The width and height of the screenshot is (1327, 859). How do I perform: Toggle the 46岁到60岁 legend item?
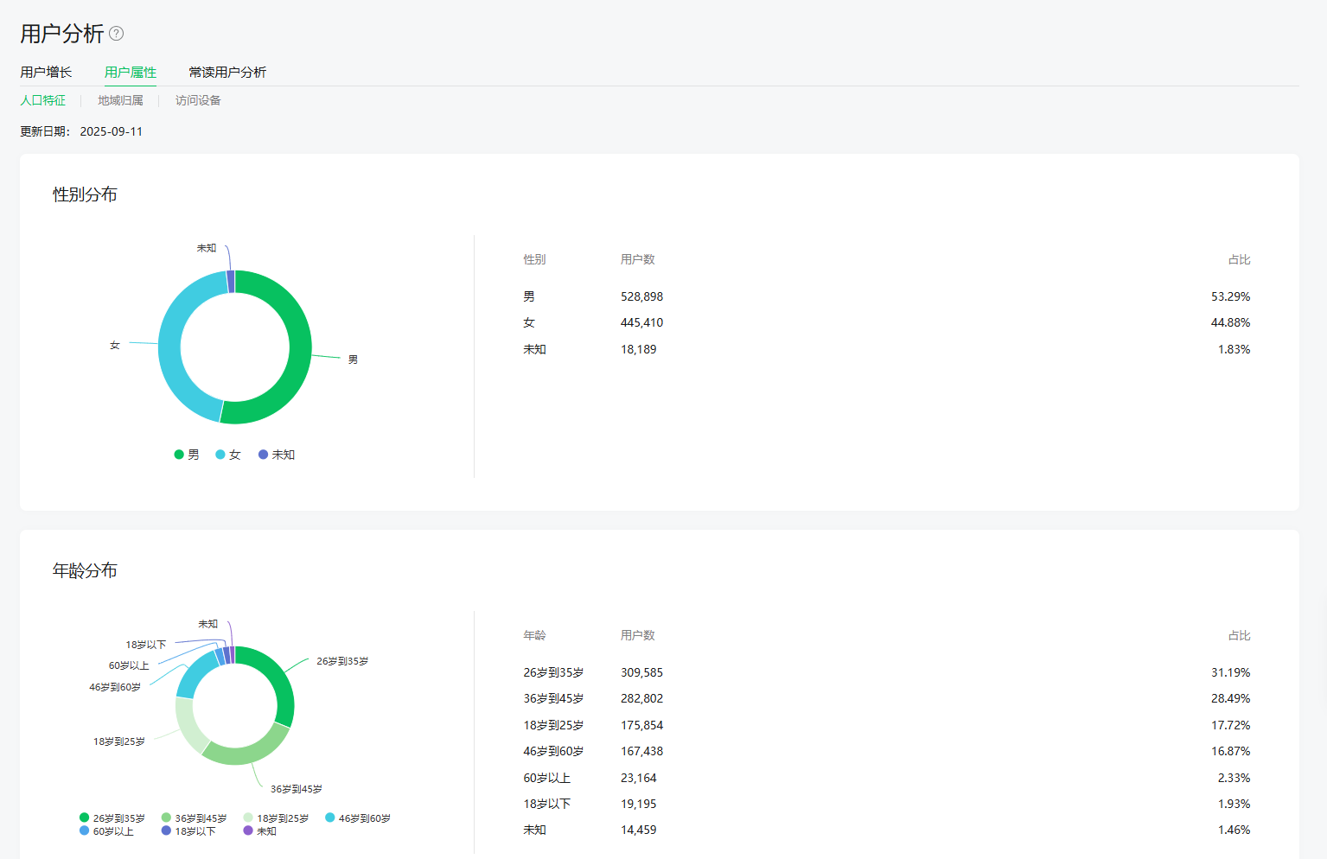(358, 818)
